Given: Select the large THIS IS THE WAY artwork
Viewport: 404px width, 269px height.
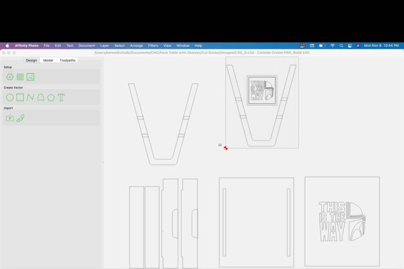Looking at the screenshot, I should coord(342,221).
